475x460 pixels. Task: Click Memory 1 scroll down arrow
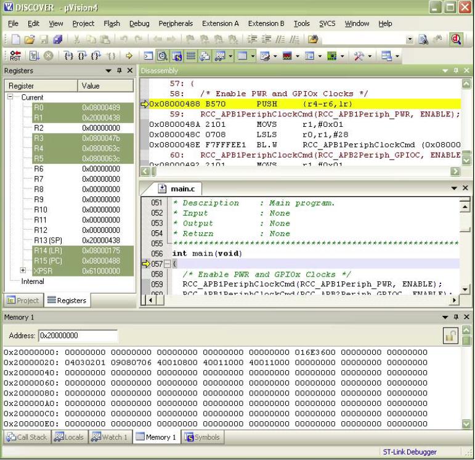coord(466,424)
